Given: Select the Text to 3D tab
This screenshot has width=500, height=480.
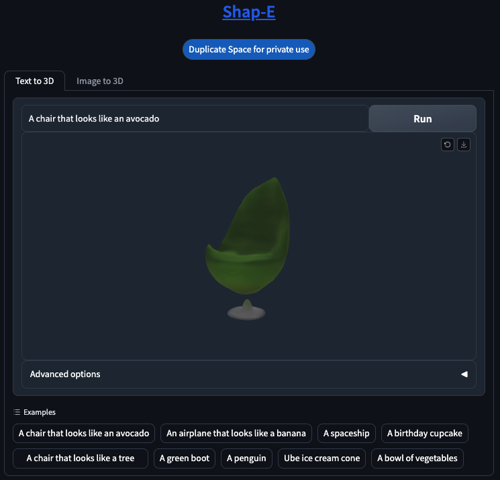Looking at the screenshot, I should (x=34, y=81).
